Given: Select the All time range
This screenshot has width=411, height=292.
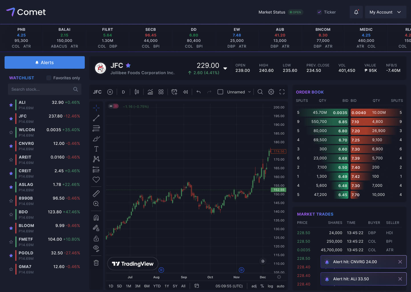Looking at the screenshot, I should point(183,286).
